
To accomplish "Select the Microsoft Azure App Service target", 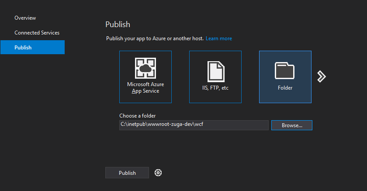I will [145, 77].
